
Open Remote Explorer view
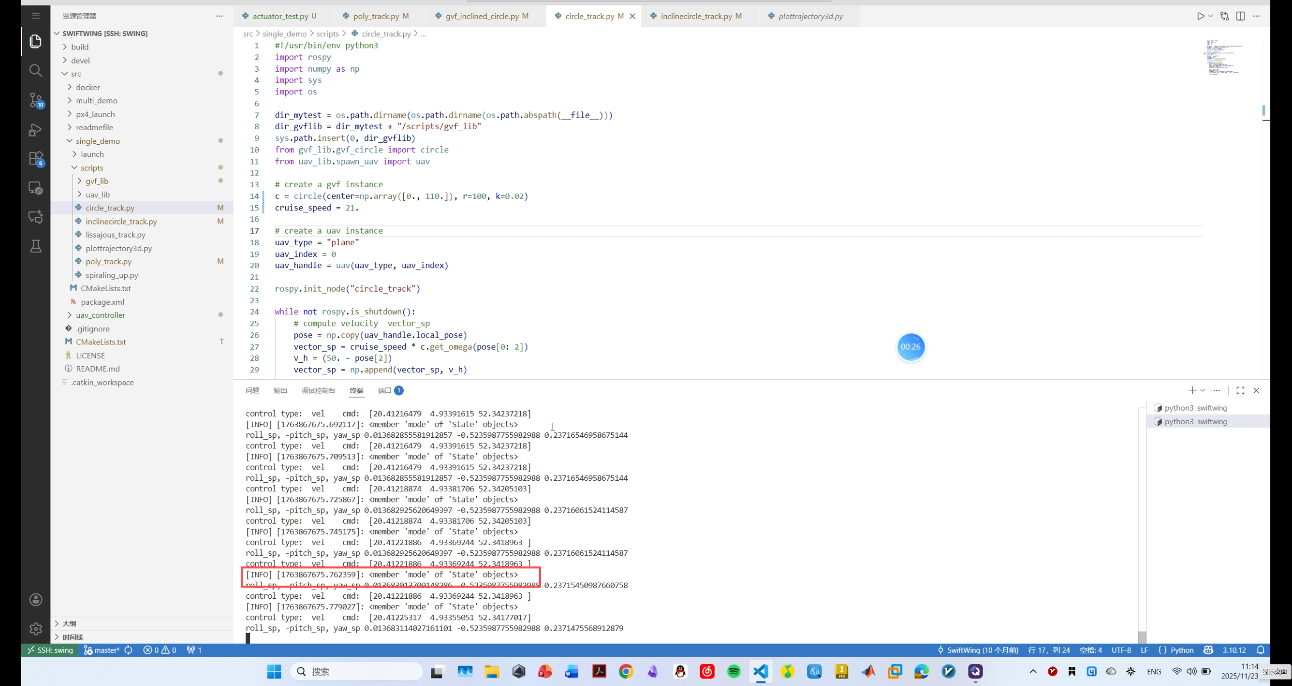(35, 188)
